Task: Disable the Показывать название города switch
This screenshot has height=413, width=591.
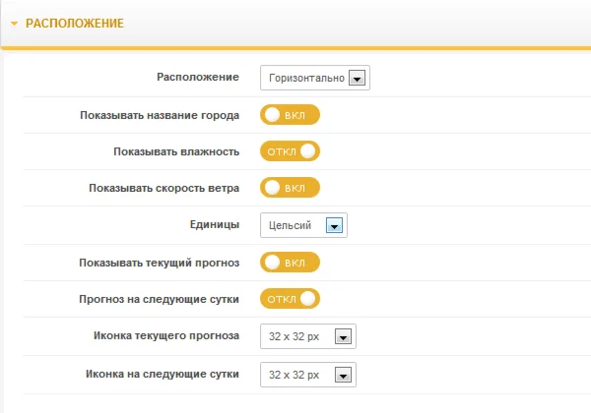Action: (x=291, y=115)
